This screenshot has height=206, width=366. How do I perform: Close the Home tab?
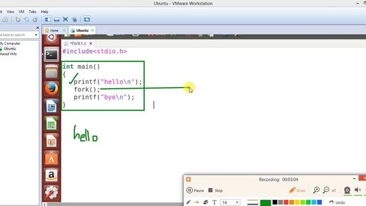[x=64, y=30]
